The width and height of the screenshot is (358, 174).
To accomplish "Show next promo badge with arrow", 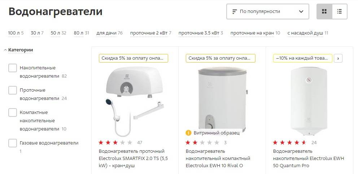I will point(338,58).
